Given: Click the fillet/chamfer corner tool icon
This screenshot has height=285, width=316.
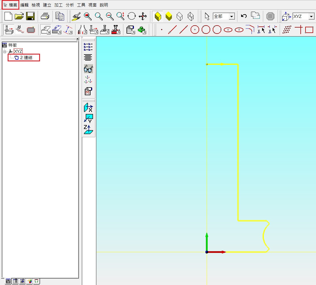Looking at the screenshot, I should click(250, 29).
